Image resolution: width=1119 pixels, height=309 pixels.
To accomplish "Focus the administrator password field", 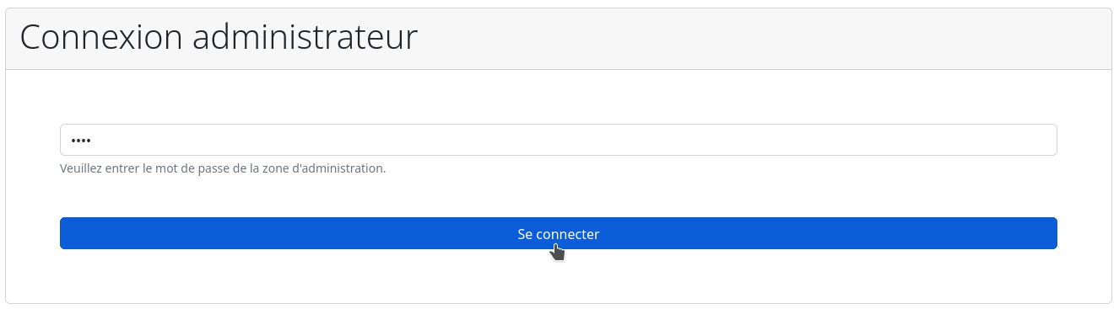I will (558, 140).
